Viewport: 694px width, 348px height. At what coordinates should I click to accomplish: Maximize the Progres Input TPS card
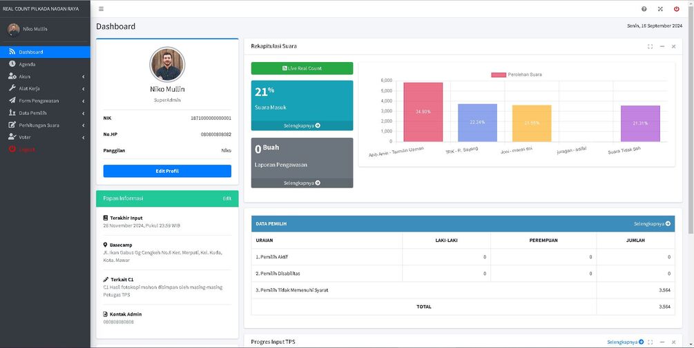(650, 342)
